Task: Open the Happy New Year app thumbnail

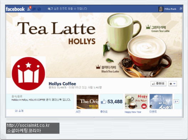Action: point(136,102)
